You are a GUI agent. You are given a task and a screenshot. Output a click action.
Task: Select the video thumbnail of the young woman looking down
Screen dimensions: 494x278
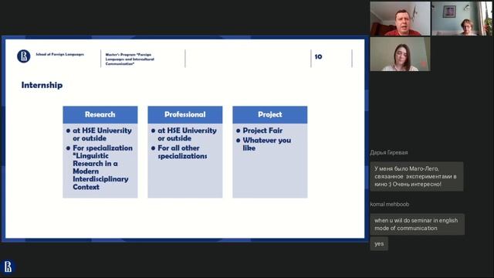[x=400, y=54]
